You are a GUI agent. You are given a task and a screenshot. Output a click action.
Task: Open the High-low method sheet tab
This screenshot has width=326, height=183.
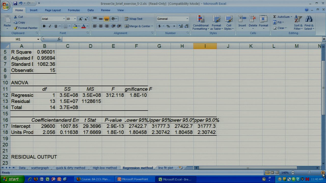(x=105, y=168)
